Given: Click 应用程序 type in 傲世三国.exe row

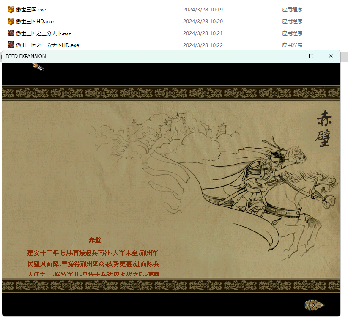Looking at the screenshot, I should (292, 10).
